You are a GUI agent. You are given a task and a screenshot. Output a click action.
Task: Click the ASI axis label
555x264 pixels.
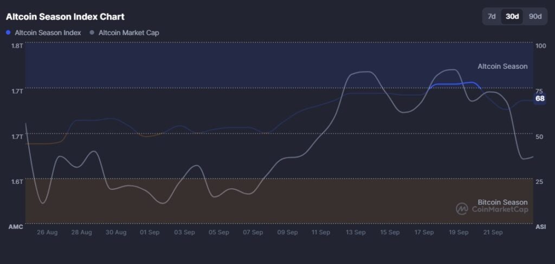[x=540, y=227]
